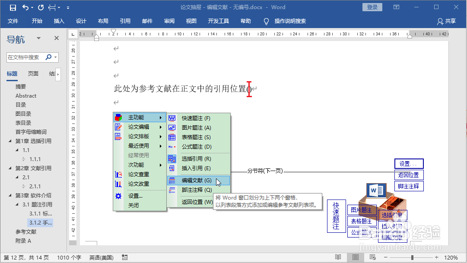Screen dimensions: 467x263
Task: Click the 脚注注释 icon
Action: pyautogui.click(x=172, y=190)
